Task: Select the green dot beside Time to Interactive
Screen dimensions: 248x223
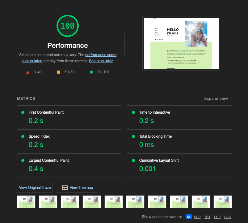Action: point(133,112)
